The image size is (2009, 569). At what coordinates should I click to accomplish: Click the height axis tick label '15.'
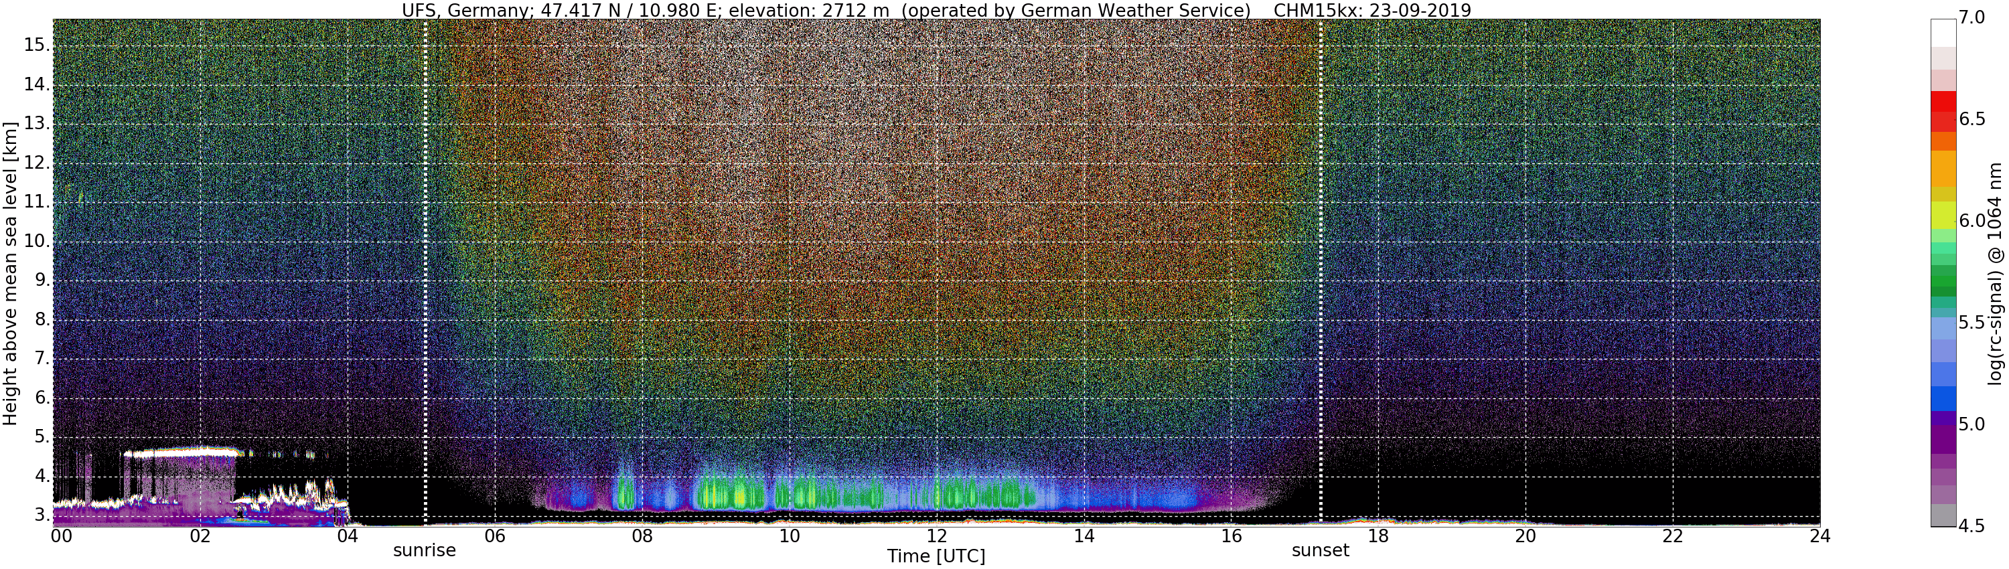point(36,46)
